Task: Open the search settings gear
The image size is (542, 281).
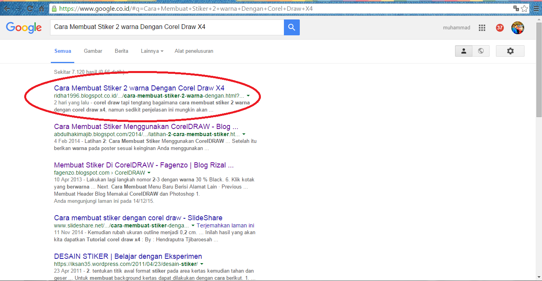Action: (510, 51)
